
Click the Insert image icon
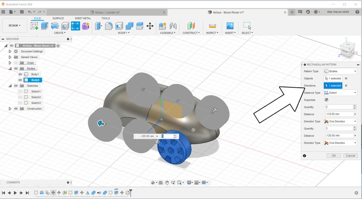[230, 26]
